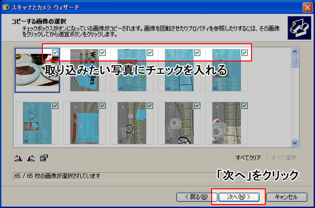Toggle checkbox of third thumbnail in top row
Viewport: 315px width, 208px height.
coord(150,53)
